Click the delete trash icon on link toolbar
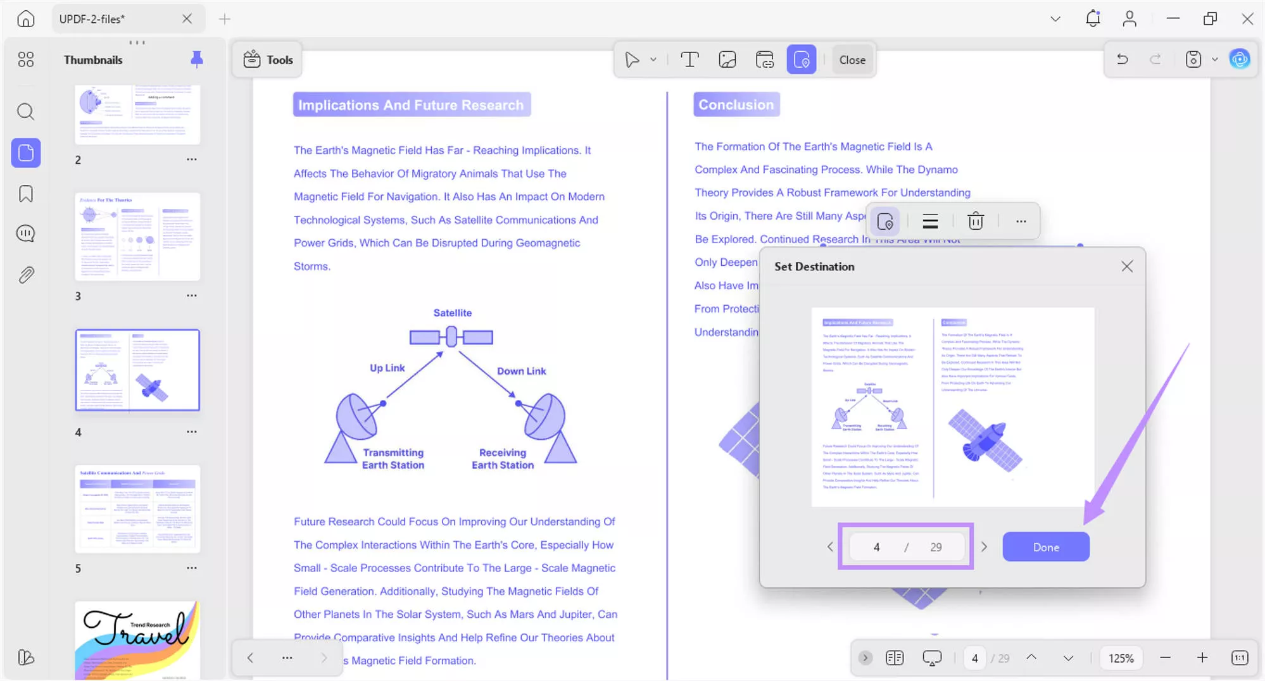Image resolution: width=1265 pixels, height=681 pixels. point(975,221)
